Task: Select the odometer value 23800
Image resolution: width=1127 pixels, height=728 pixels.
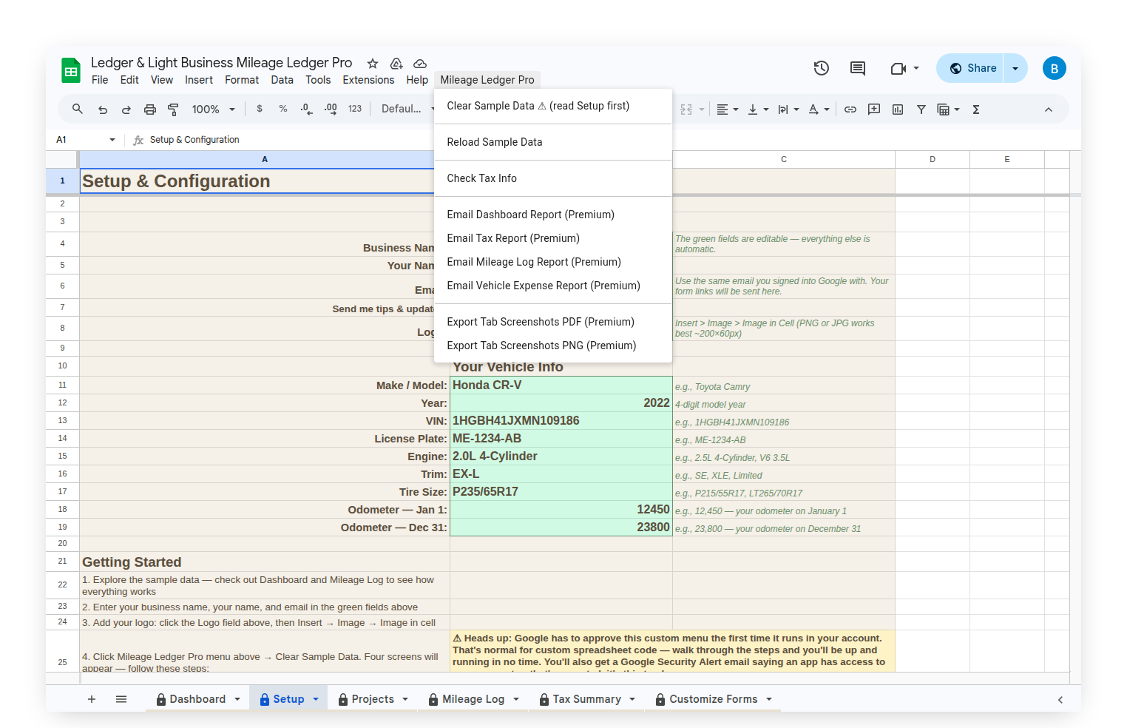Action: click(561, 528)
